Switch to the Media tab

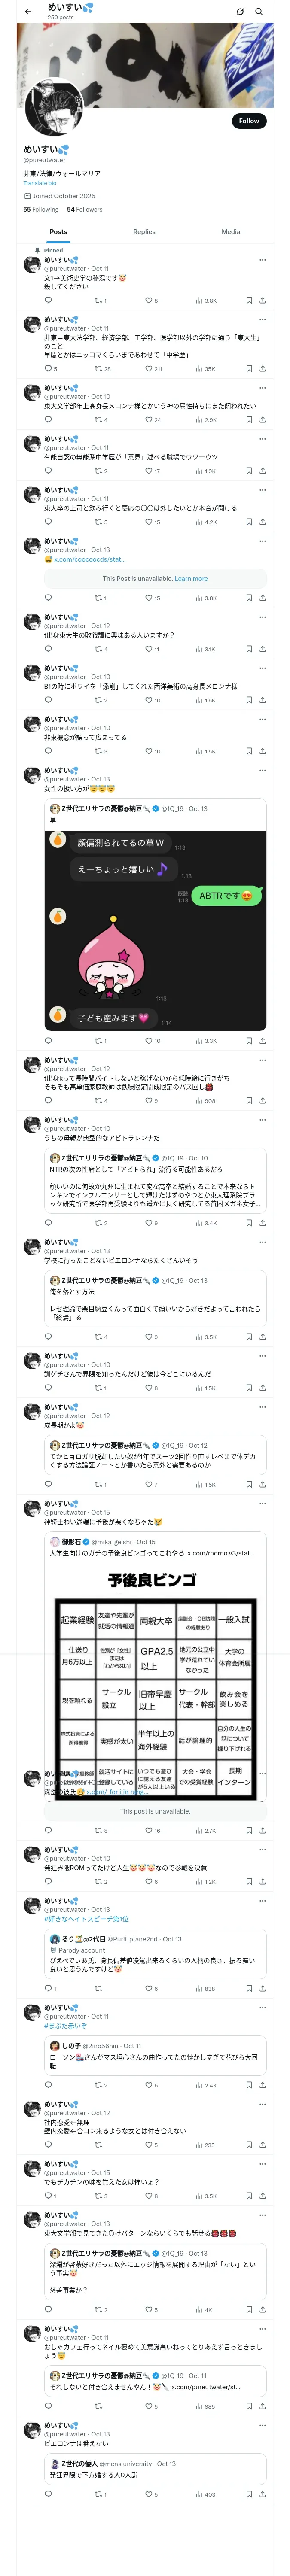pyautogui.click(x=231, y=232)
